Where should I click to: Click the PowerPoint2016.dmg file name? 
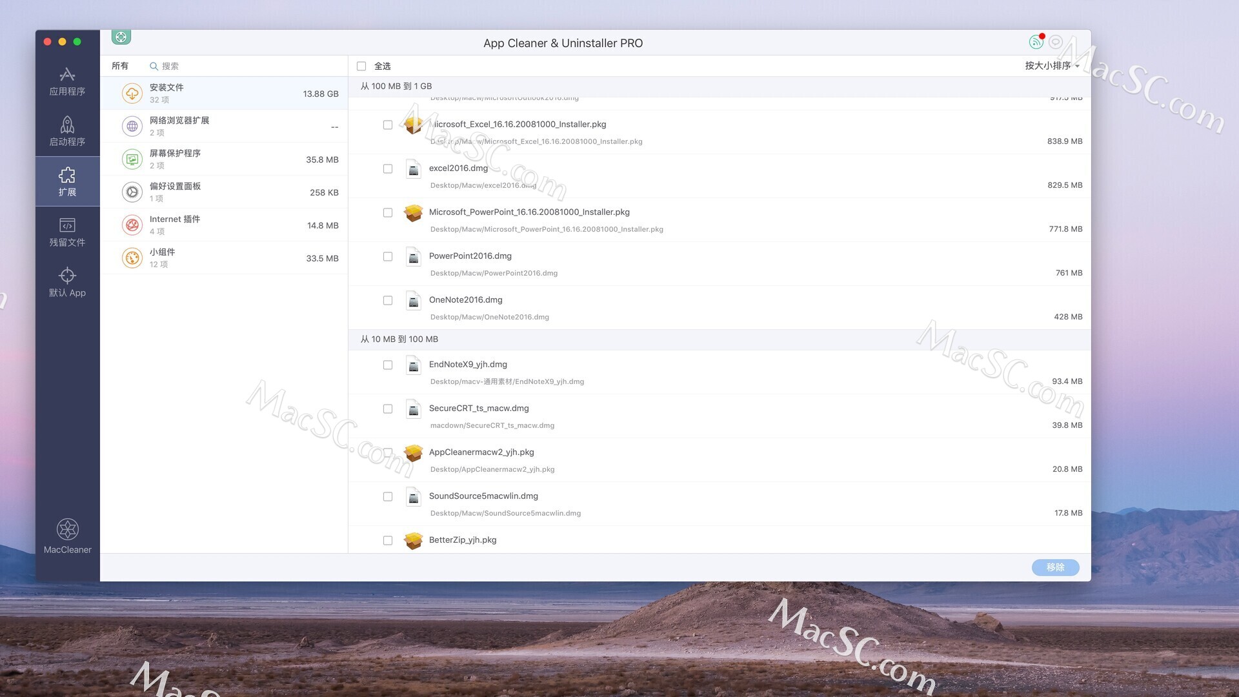(470, 256)
